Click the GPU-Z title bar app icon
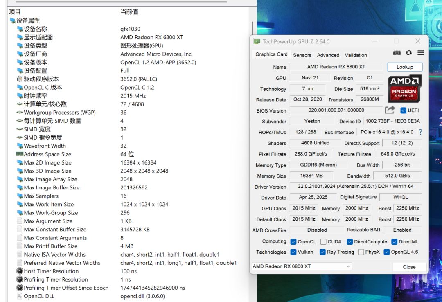 click(257, 41)
